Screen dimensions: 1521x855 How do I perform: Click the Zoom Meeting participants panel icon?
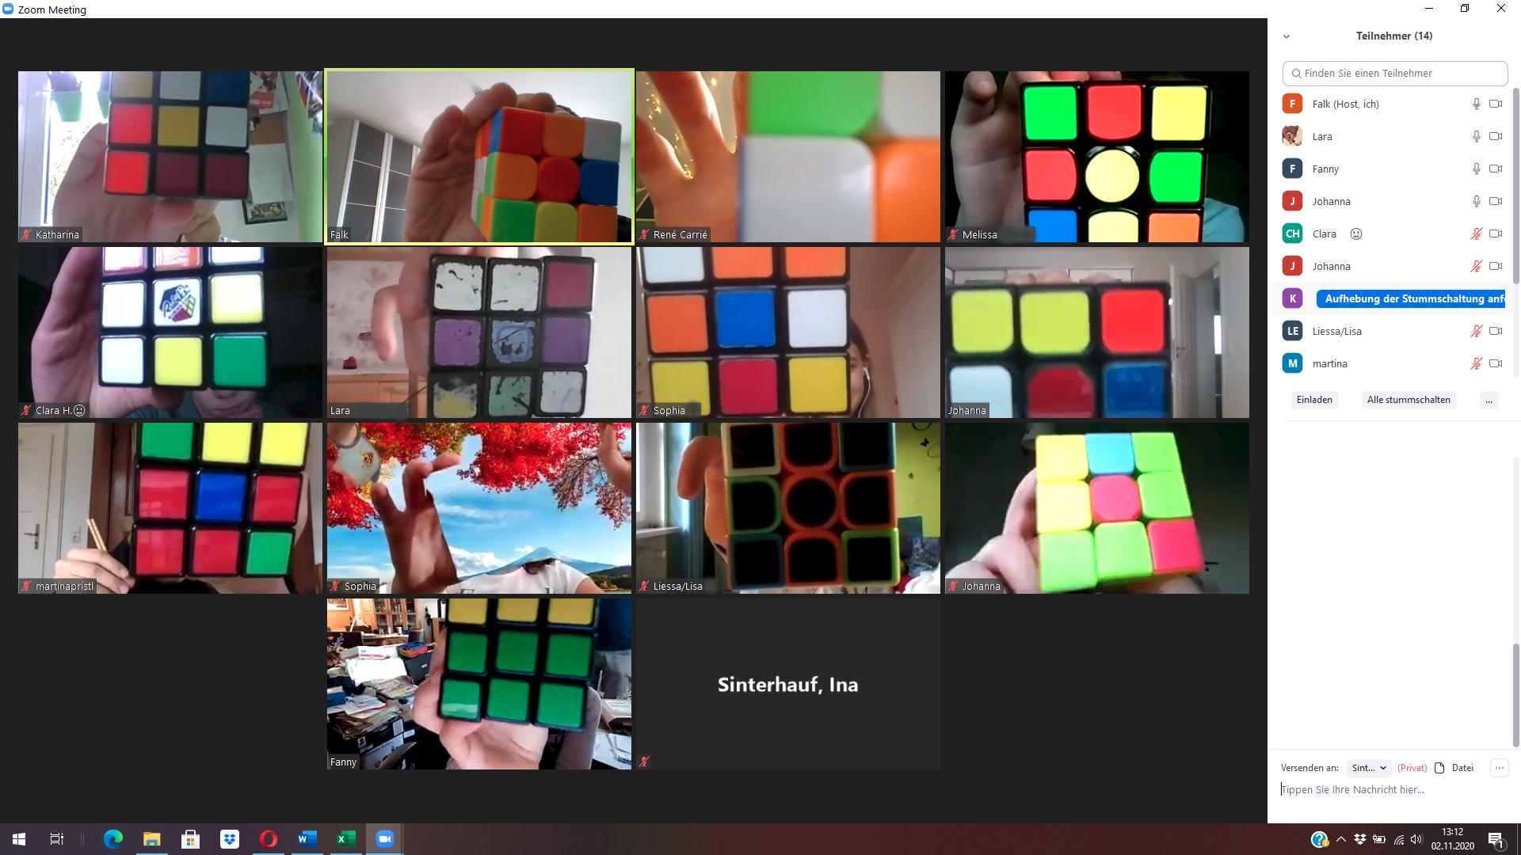(1287, 36)
